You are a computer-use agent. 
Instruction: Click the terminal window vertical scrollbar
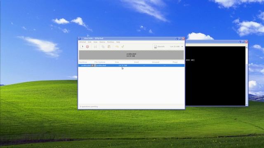coord(247,76)
